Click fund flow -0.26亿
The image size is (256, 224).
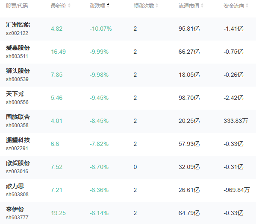click(233, 75)
